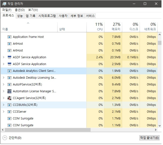Click the 2.4% CPU value cell
Image resolution: width=163 pixels, height=145 pixels.
coord(95,57)
